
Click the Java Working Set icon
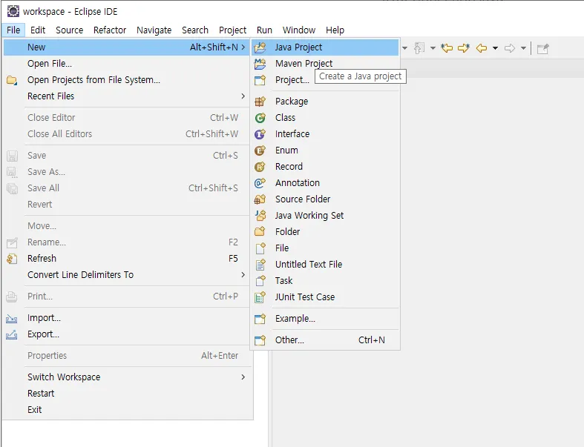pos(260,216)
